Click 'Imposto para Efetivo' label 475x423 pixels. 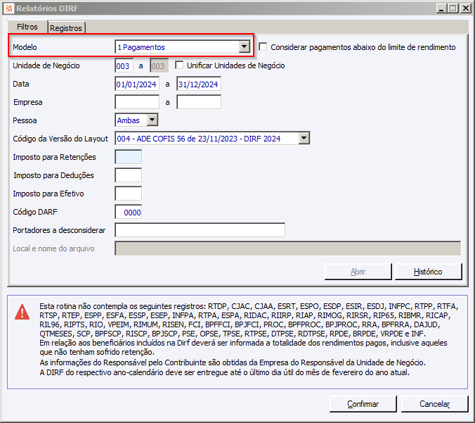[x=48, y=194]
